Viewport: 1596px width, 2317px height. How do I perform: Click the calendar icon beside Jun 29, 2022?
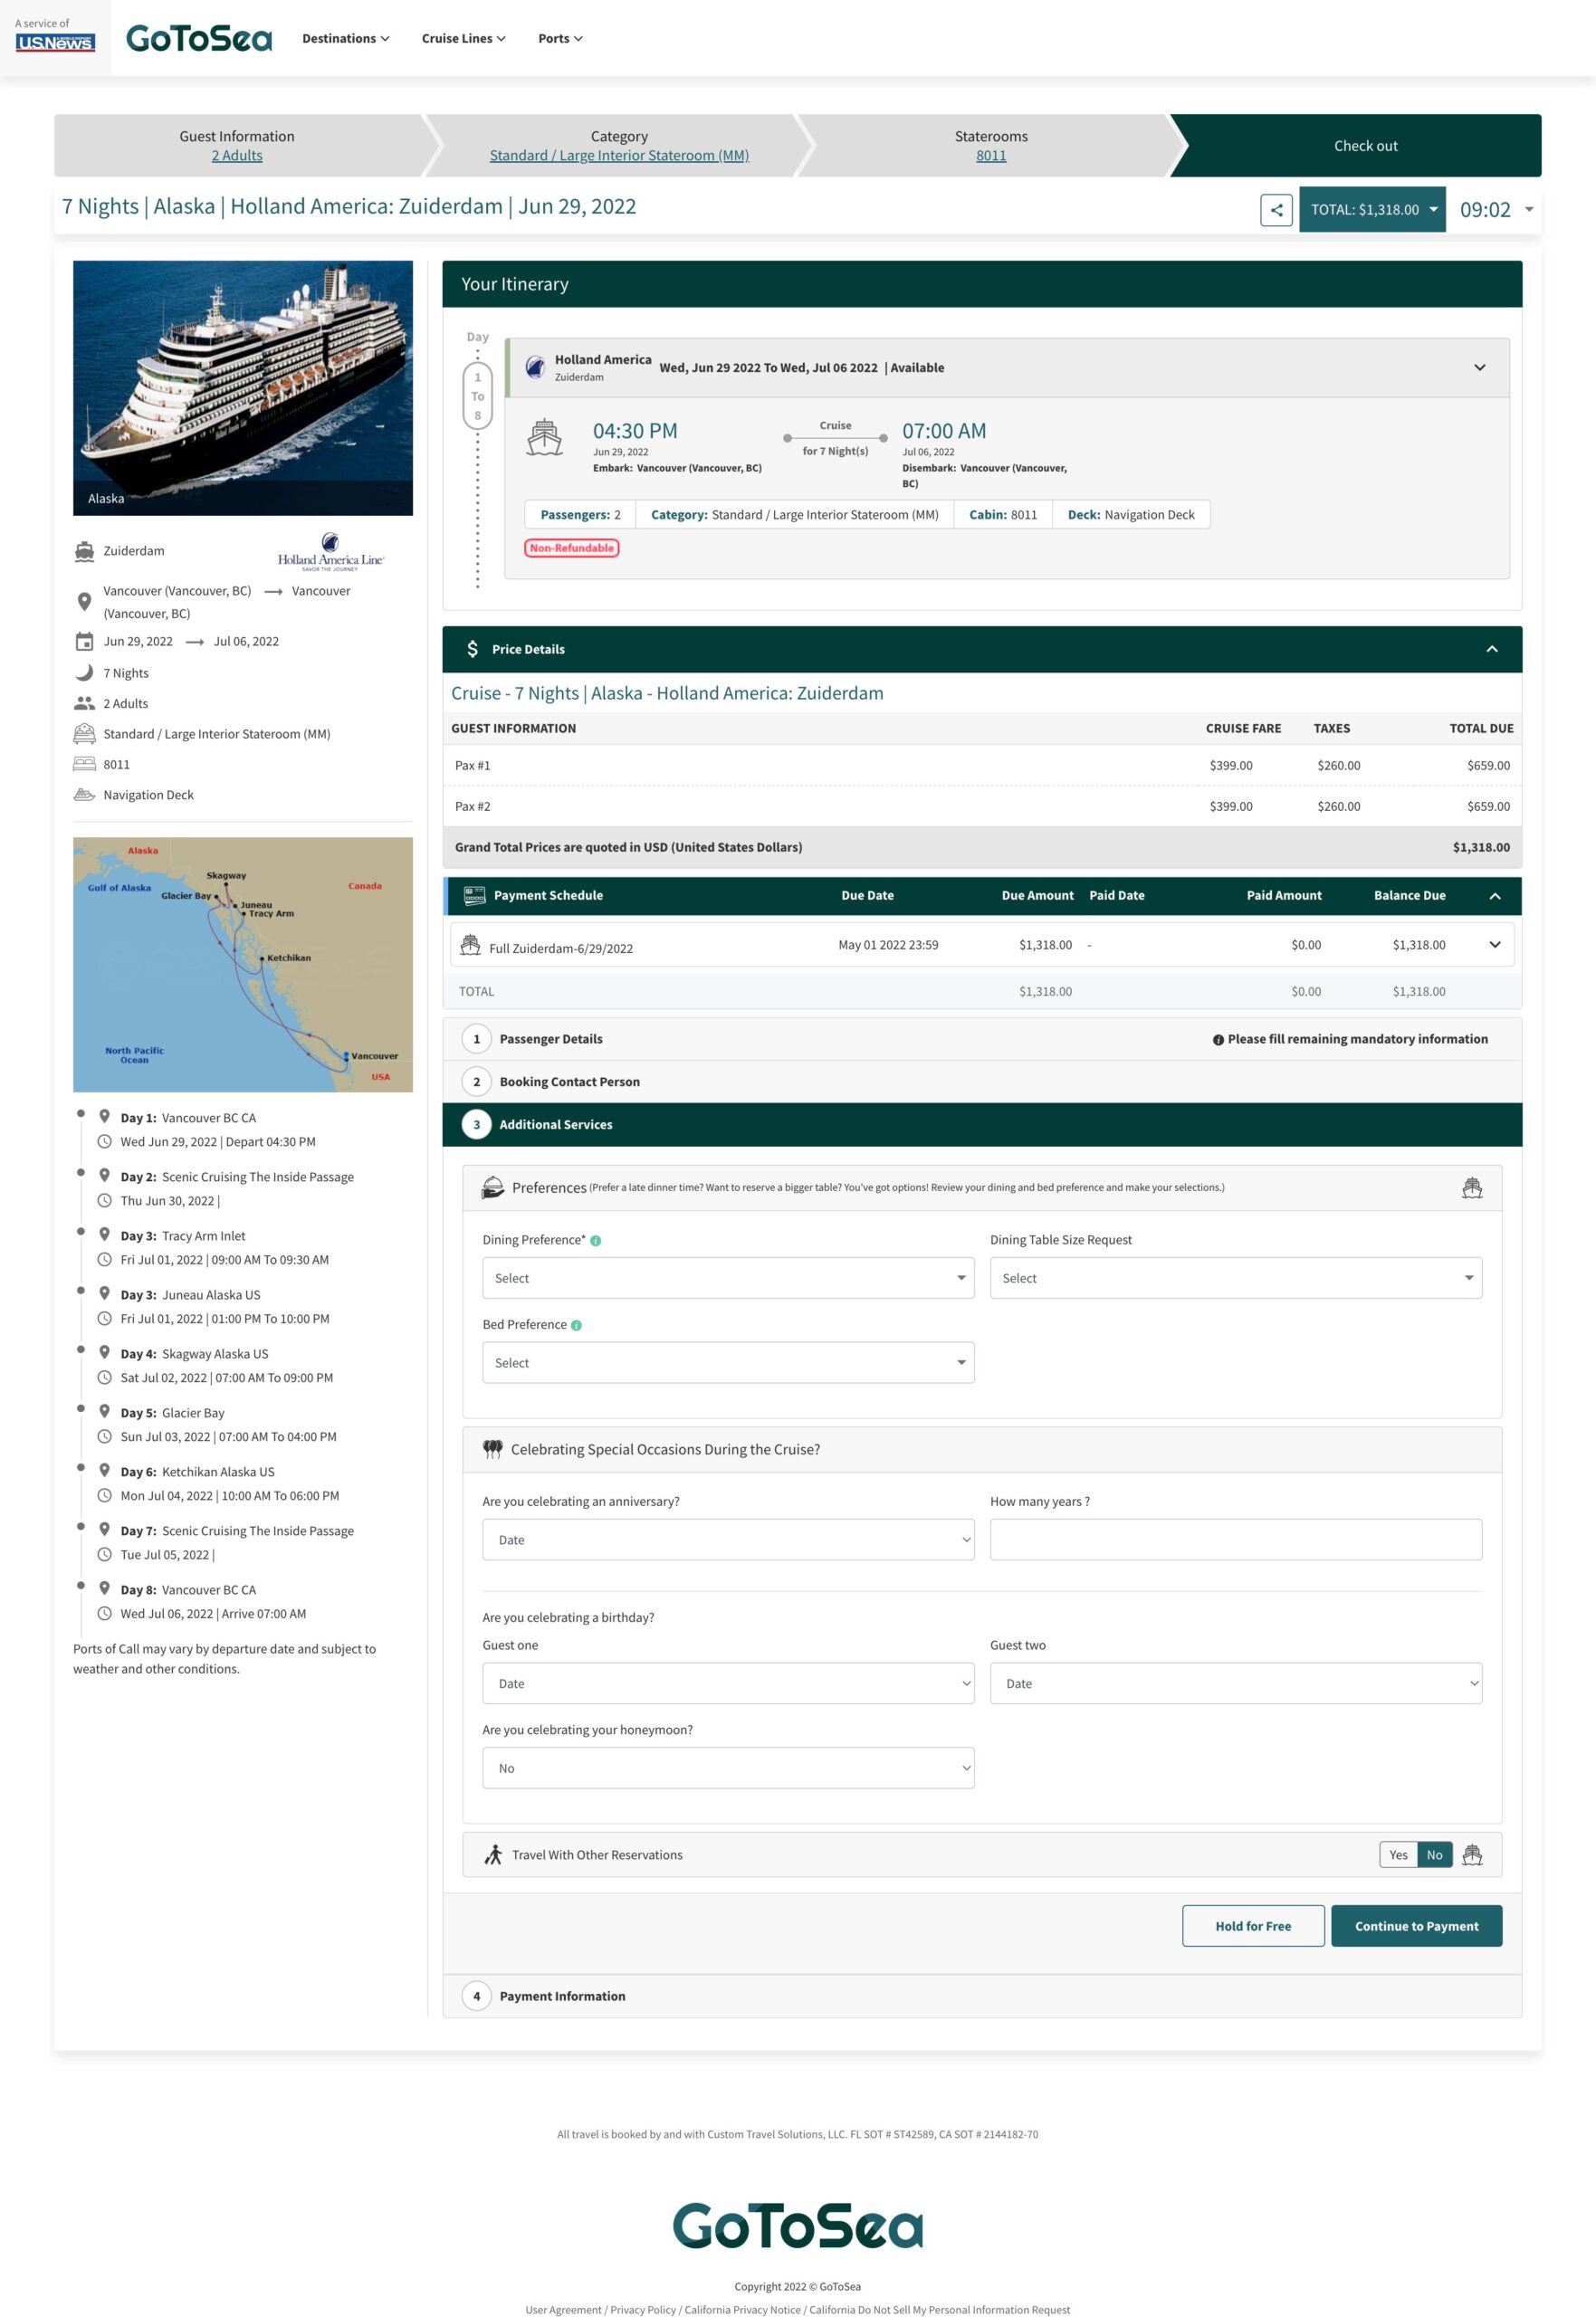coord(85,642)
